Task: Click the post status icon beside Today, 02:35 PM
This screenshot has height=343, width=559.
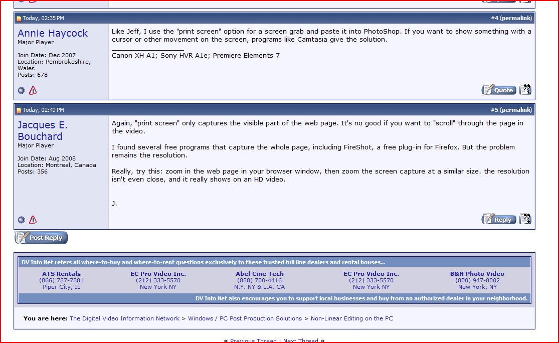Action: (x=19, y=19)
